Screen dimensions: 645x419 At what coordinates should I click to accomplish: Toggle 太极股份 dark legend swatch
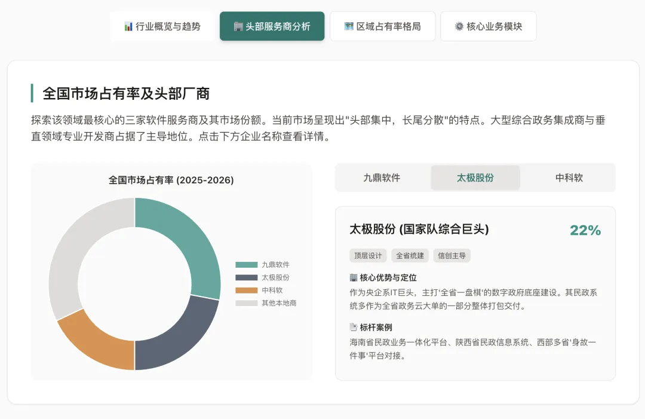(247, 277)
